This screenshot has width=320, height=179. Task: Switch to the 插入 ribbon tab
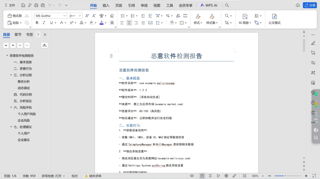pos(106,5)
